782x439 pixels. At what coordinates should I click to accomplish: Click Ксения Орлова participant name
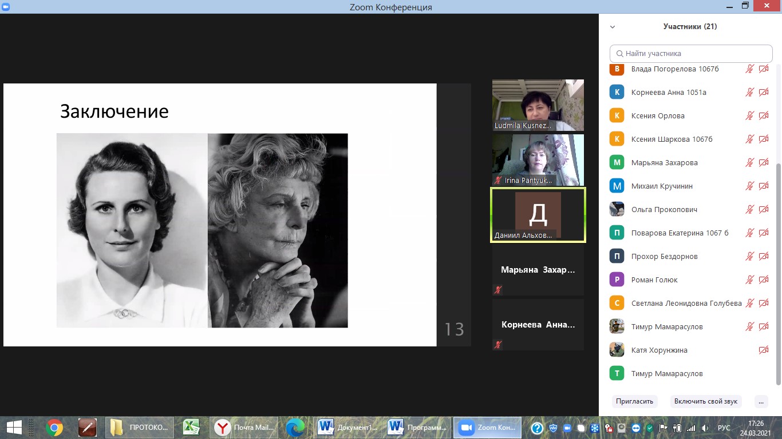(x=658, y=116)
